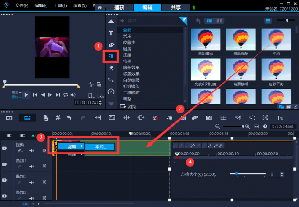
Task: Mute the 叠加3 track speaker
Action: point(32,198)
